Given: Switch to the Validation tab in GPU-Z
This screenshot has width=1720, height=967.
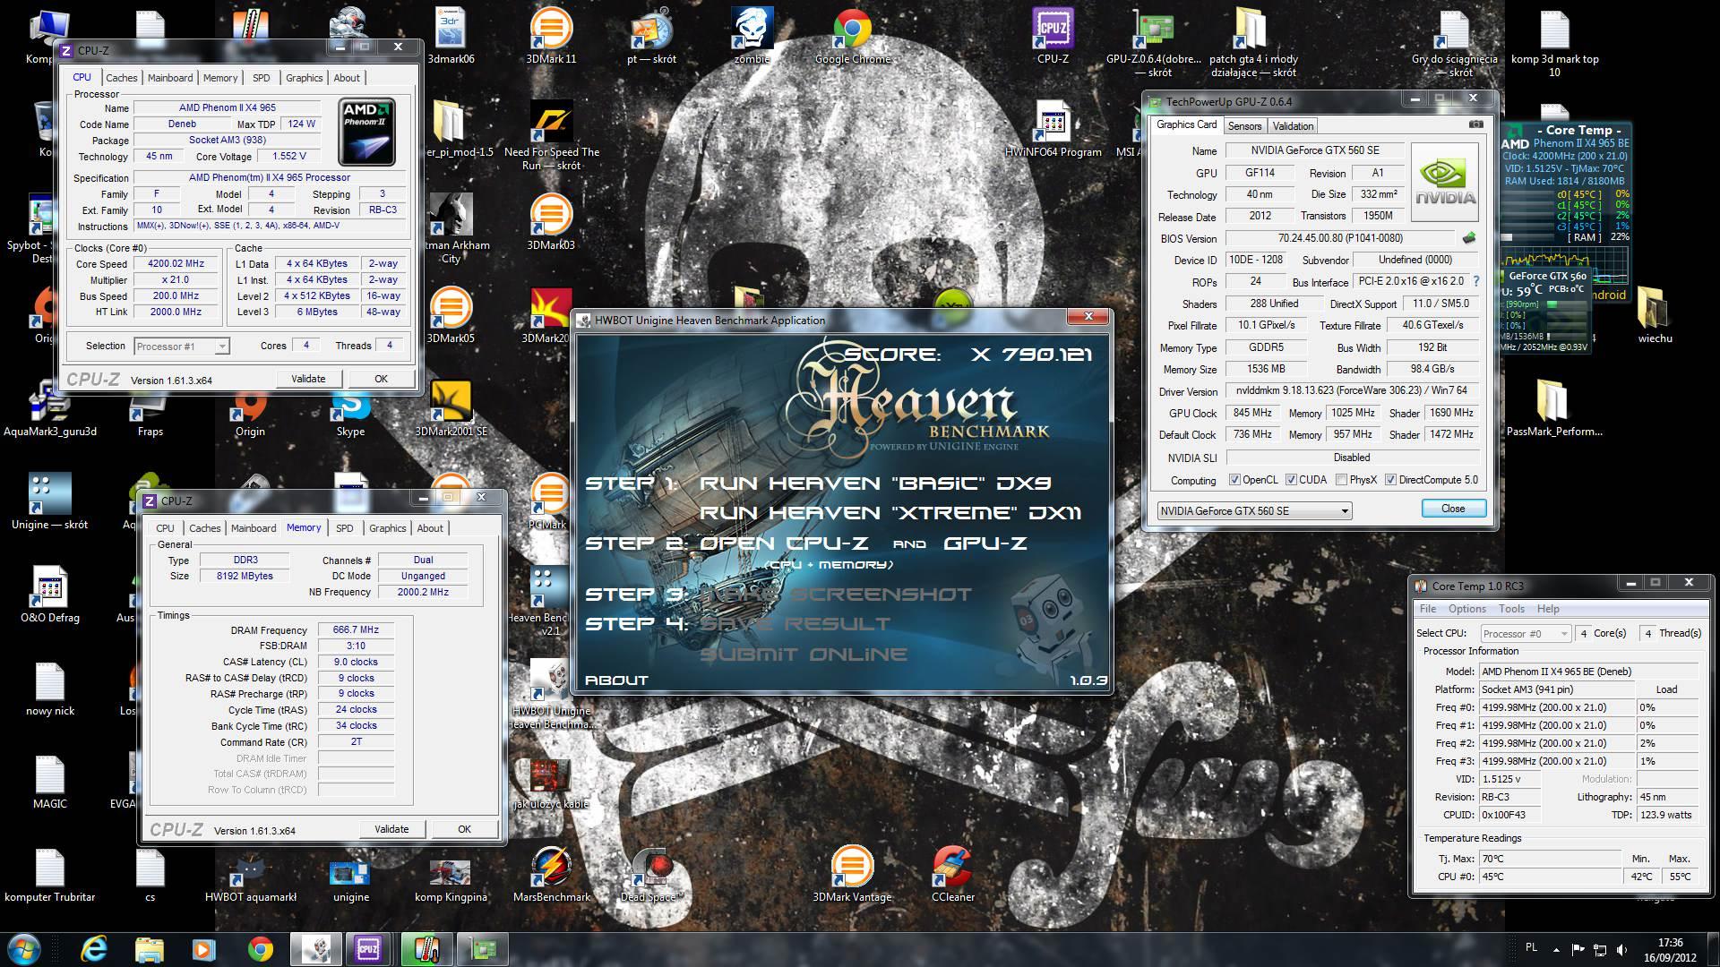Looking at the screenshot, I should (x=1293, y=126).
